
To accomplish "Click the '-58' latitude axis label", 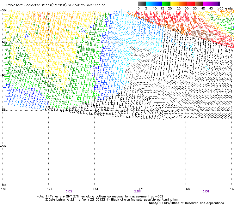I will click(3, 146).
